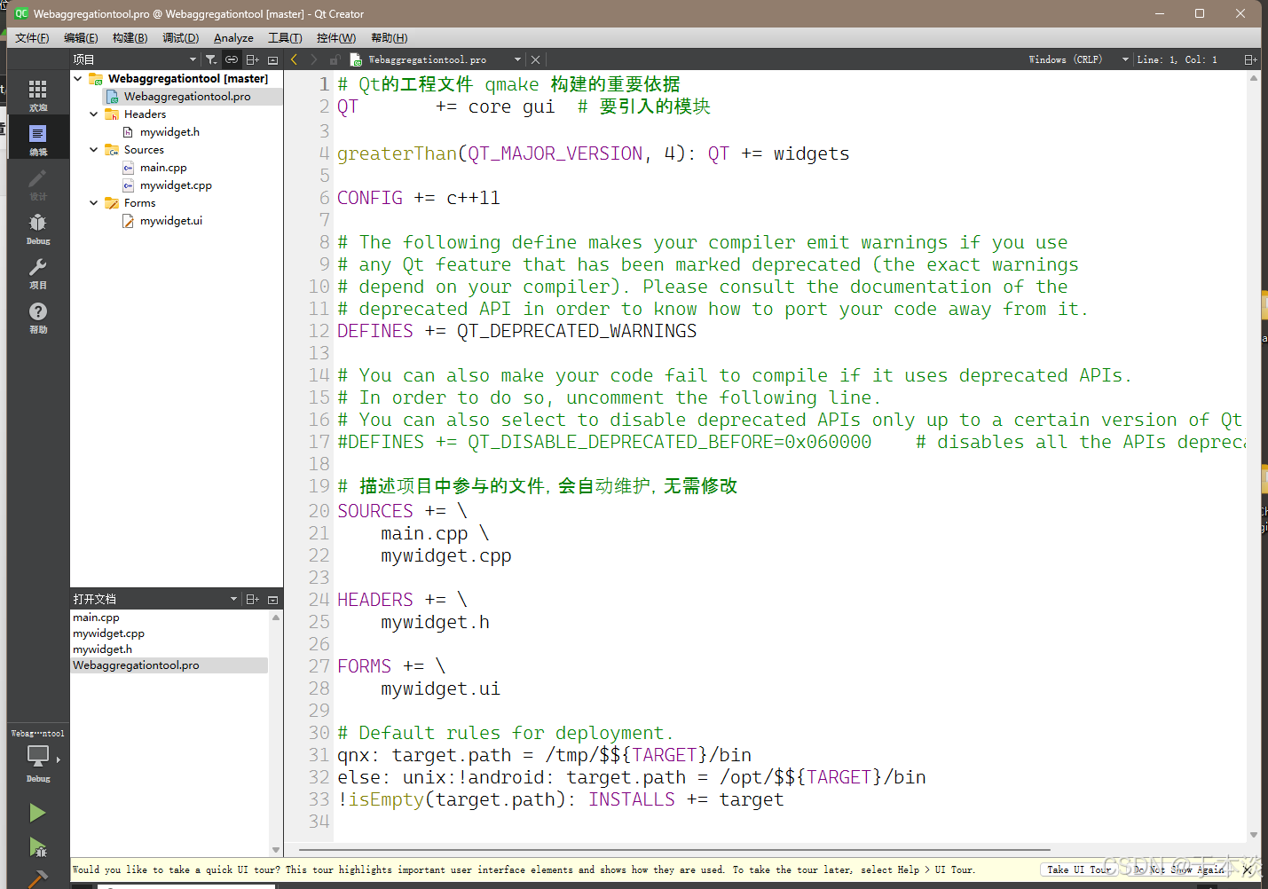Select main.cpp in the project tree

163,167
